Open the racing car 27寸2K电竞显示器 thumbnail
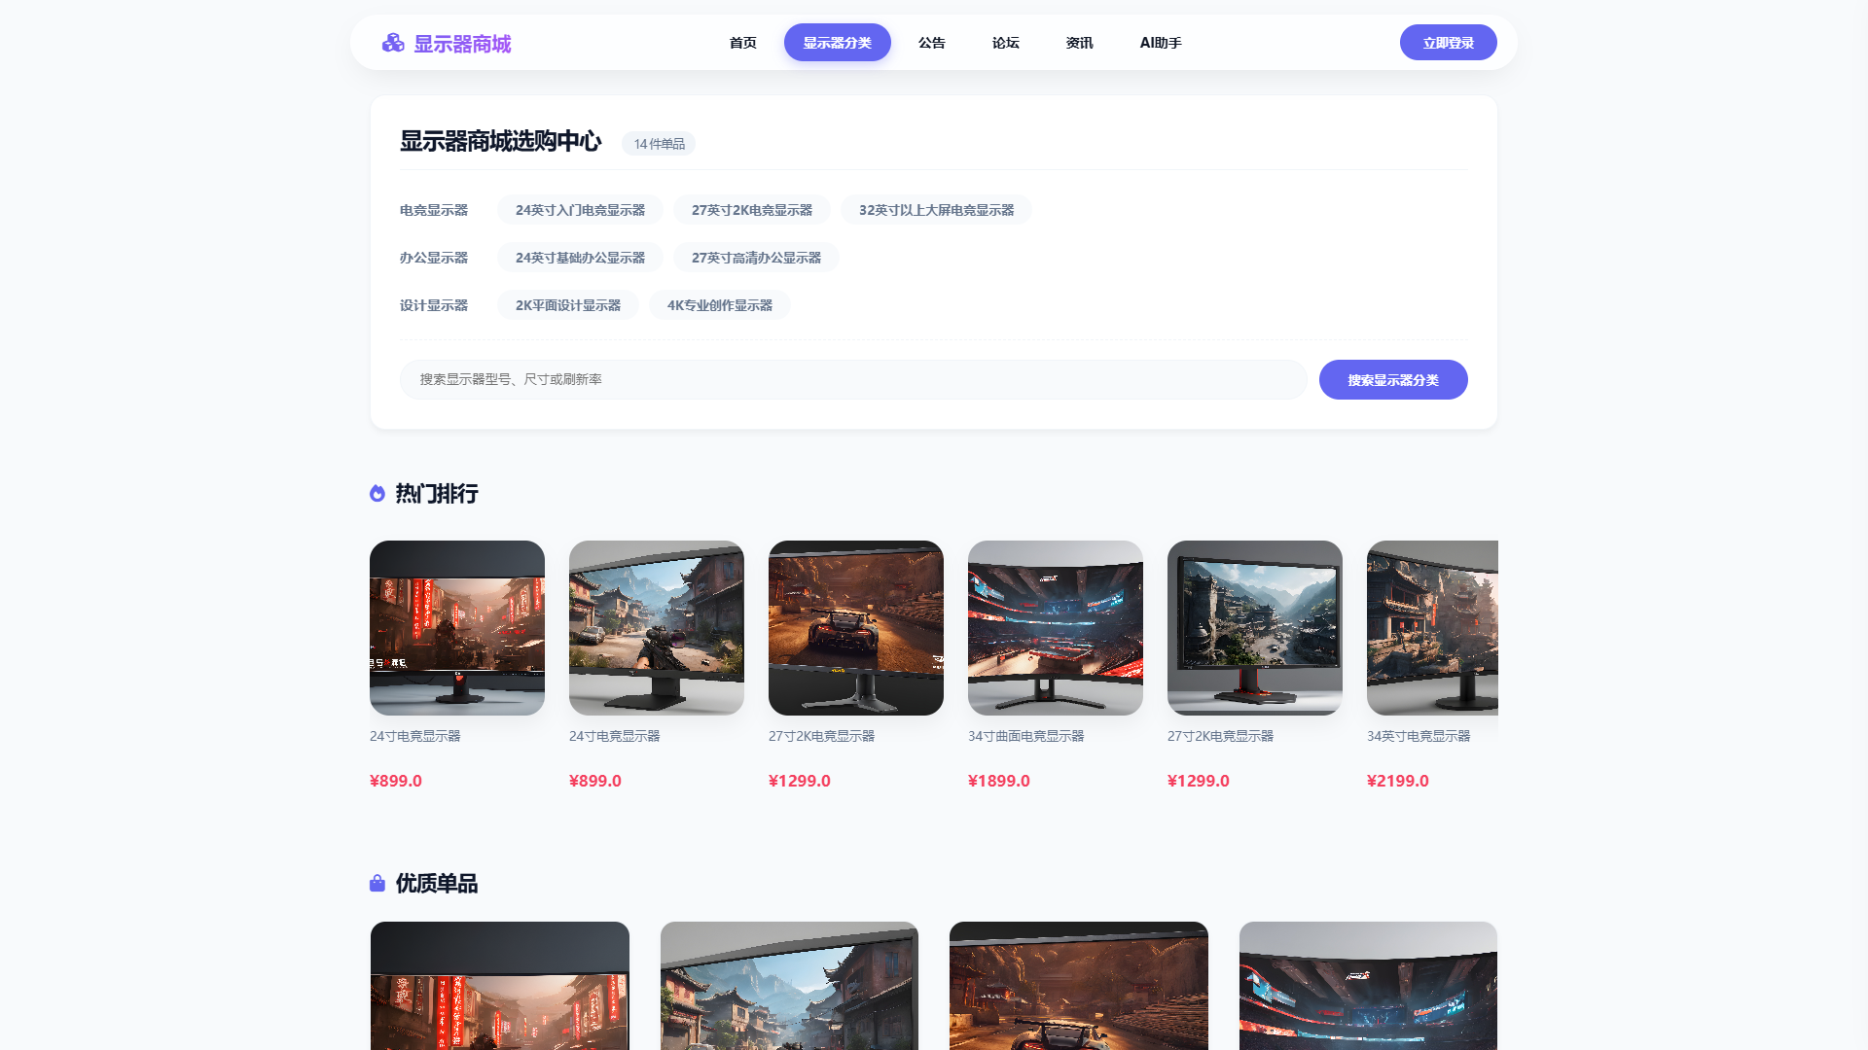 (856, 628)
